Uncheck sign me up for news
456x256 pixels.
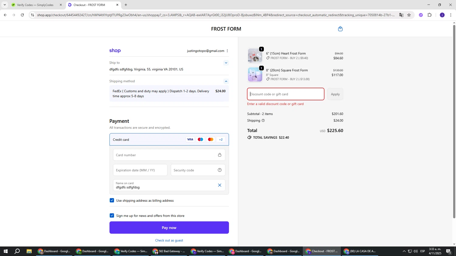112,216
